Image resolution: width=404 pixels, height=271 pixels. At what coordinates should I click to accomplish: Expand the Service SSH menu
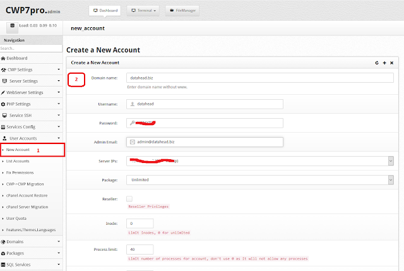[x=31, y=115]
